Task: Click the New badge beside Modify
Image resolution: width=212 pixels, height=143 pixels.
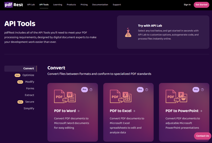Action: (20, 82)
